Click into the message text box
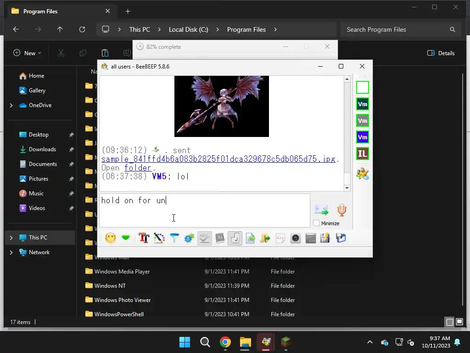The width and height of the screenshot is (470, 353). pyautogui.click(x=205, y=211)
